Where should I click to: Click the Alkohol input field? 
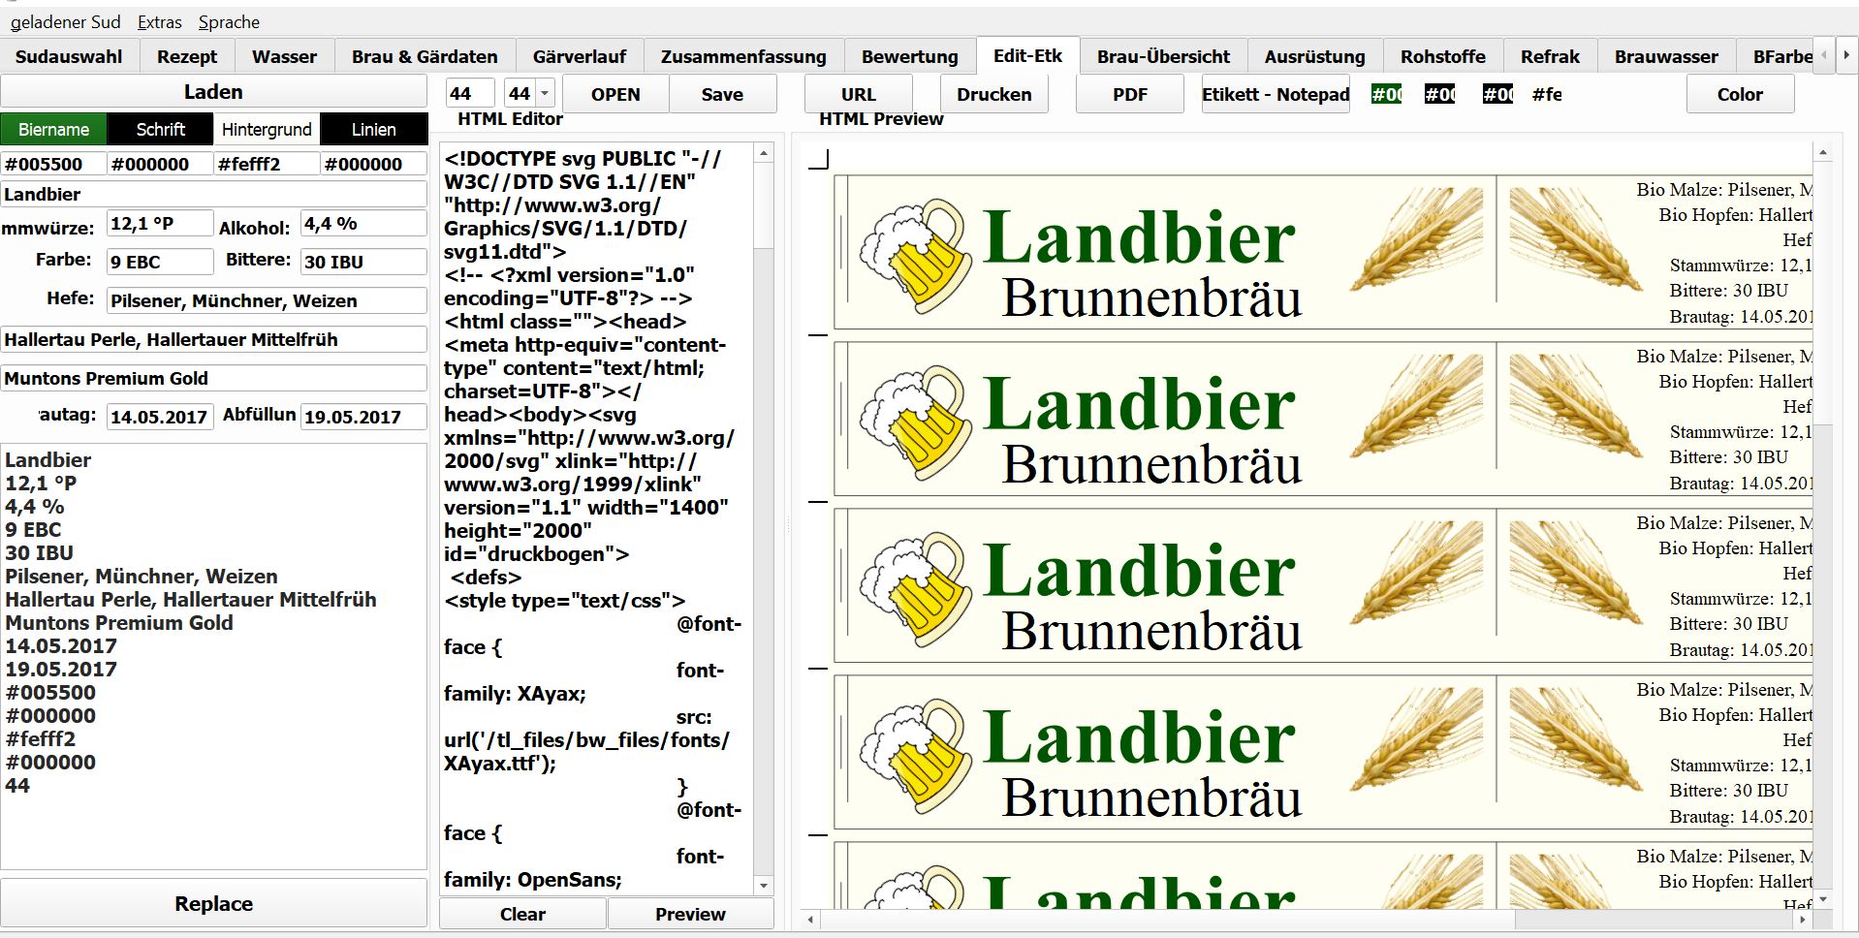pyautogui.click(x=362, y=224)
